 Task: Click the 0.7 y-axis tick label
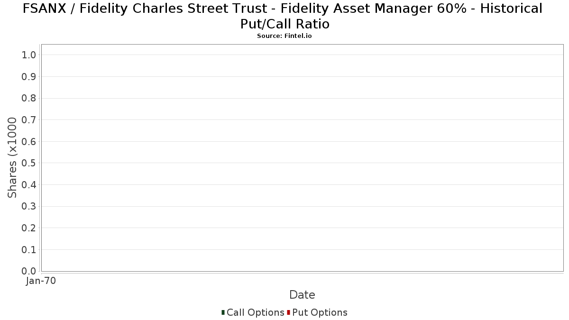pos(29,120)
